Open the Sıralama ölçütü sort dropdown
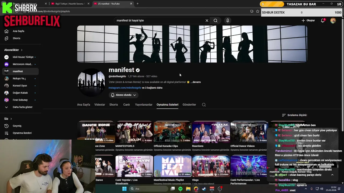 [x=295, y=115]
